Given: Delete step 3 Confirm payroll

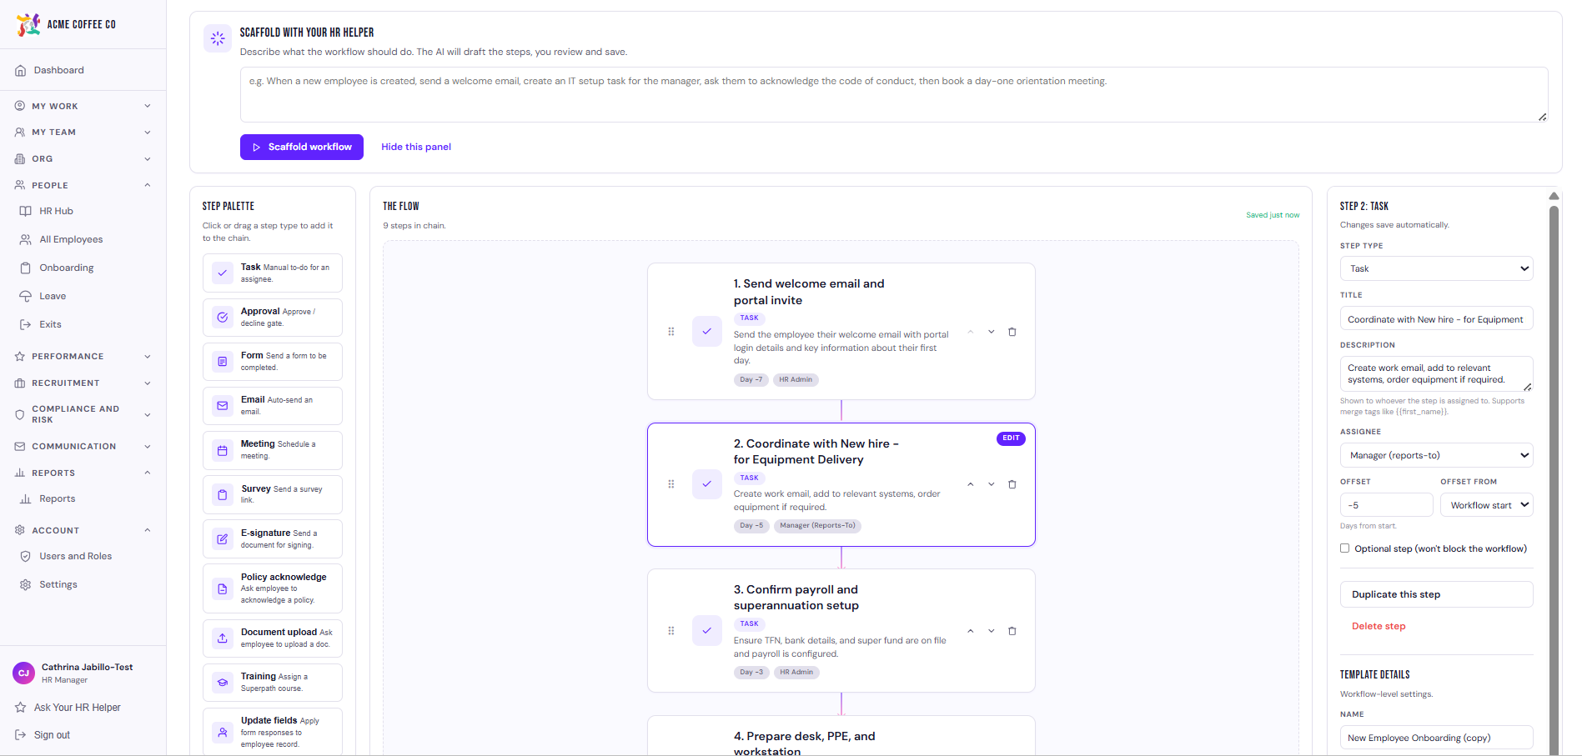Looking at the screenshot, I should point(1012,631).
